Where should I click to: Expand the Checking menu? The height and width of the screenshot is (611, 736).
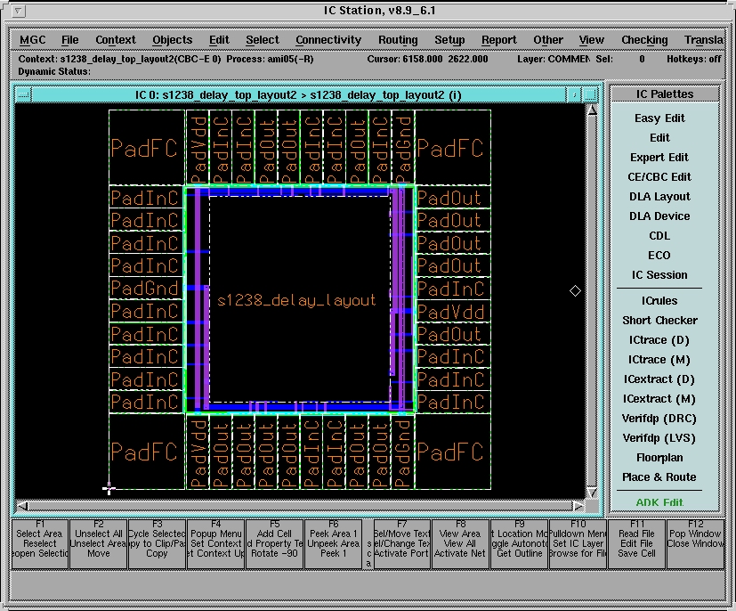pyautogui.click(x=644, y=40)
